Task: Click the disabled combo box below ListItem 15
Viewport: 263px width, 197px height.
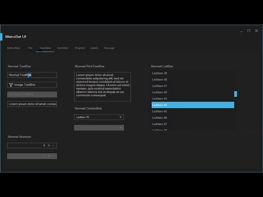Action: click(99, 128)
